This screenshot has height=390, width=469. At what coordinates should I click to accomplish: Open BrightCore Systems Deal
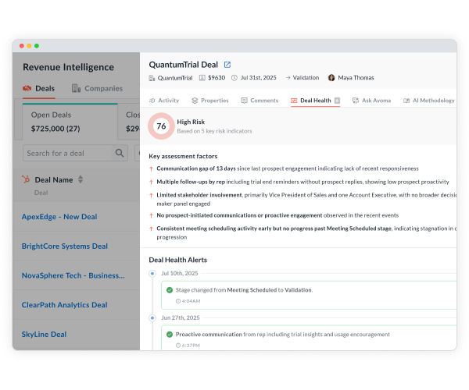click(x=65, y=246)
